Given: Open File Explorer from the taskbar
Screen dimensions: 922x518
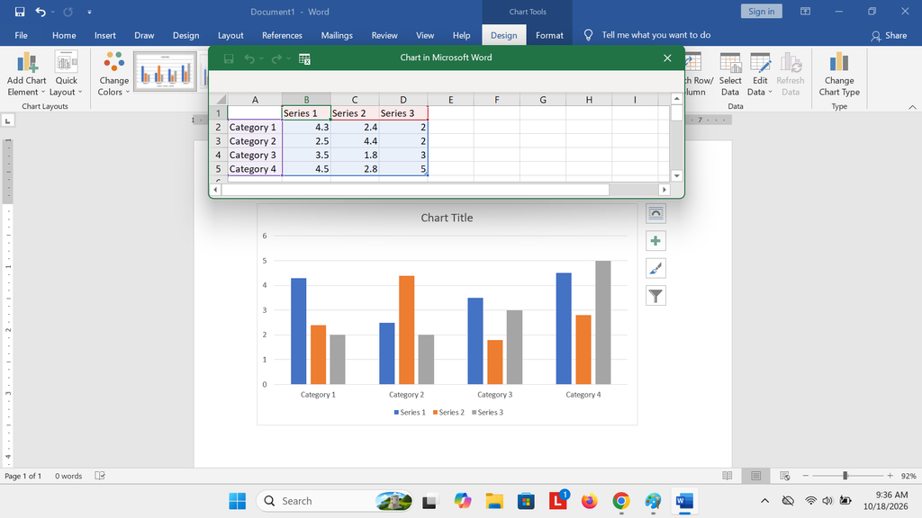Looking at the screenshot, I should coord(494,501).
